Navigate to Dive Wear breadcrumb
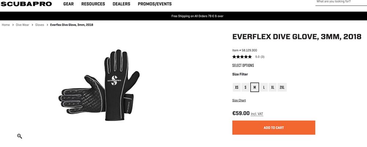Screen dimensions: 367x147 click(x=22, y=25)
